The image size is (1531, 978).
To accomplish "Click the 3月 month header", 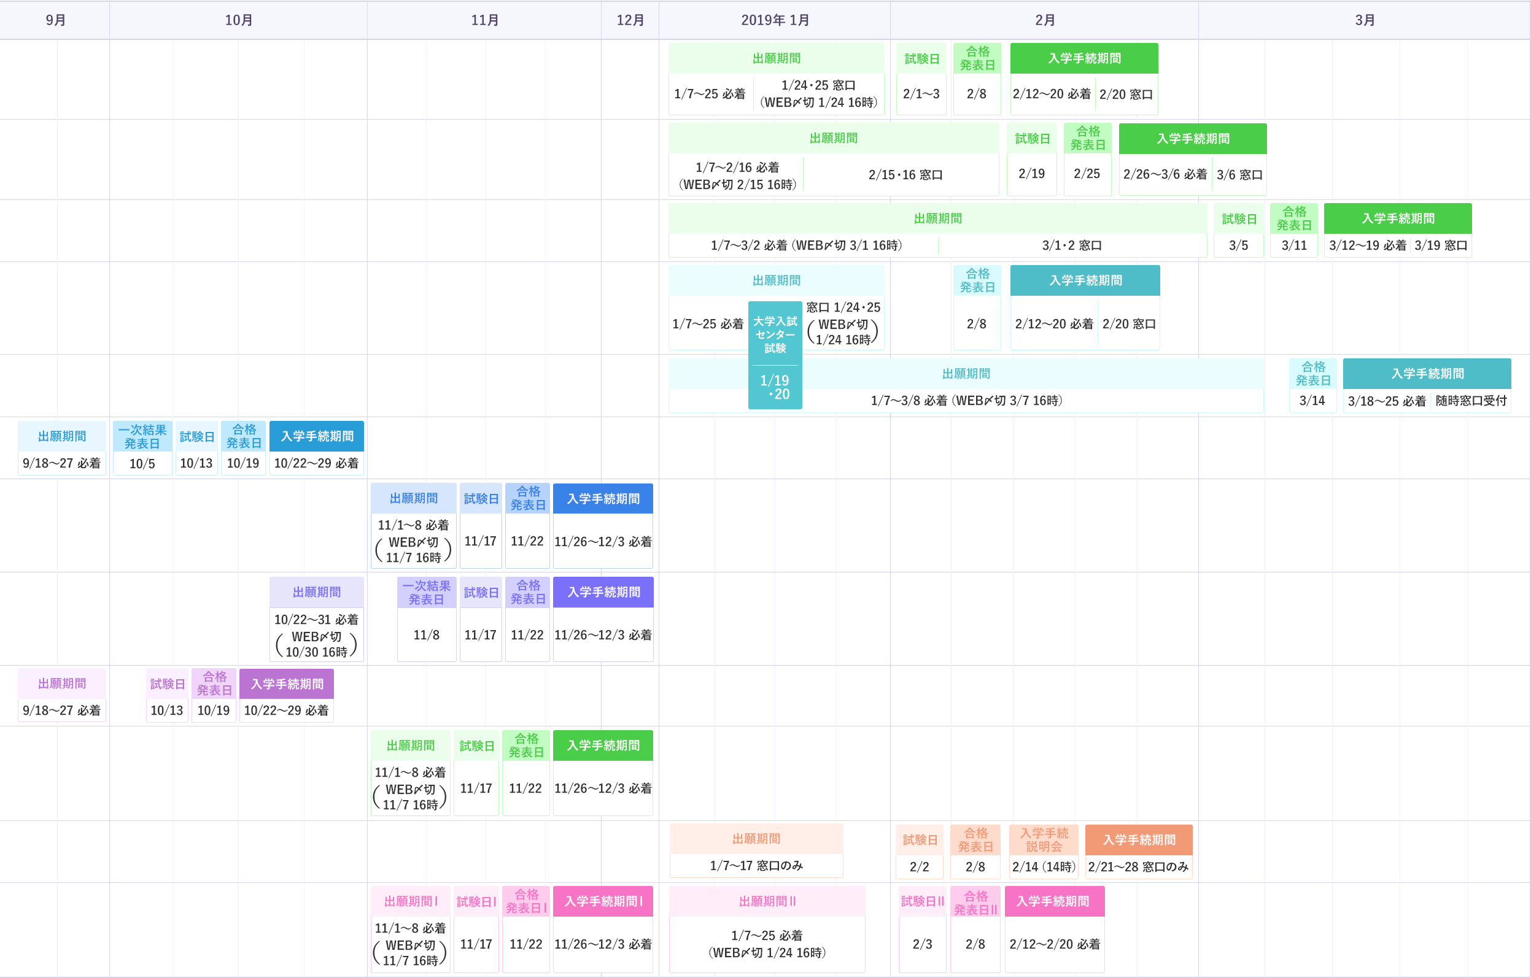I will [x=1365, y=20].
